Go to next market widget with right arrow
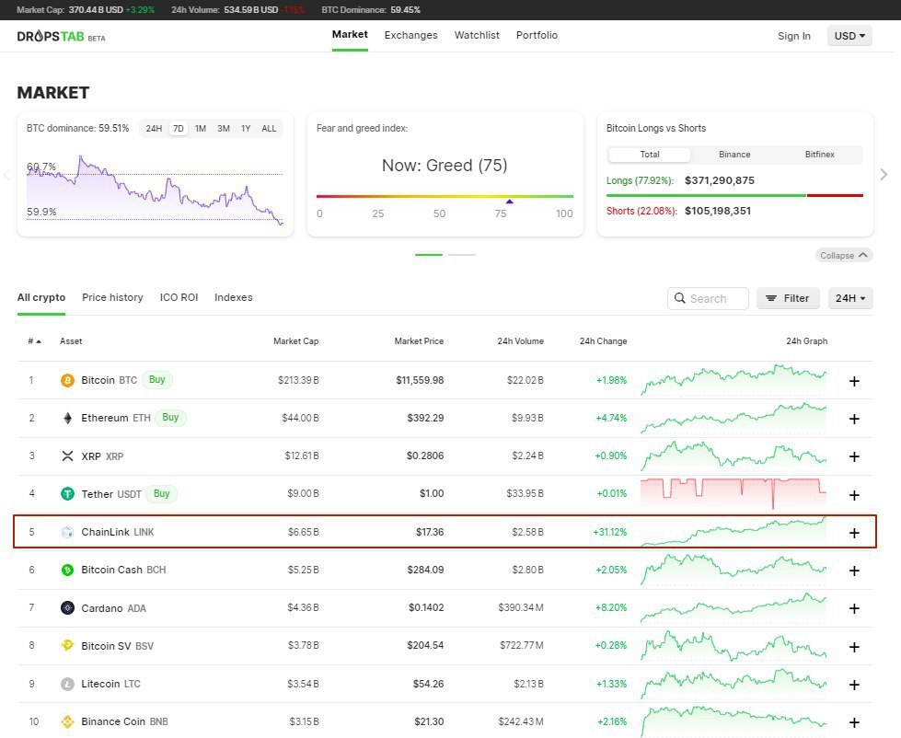The height and width of the screenshot is (738, 901). coord(884,174)
